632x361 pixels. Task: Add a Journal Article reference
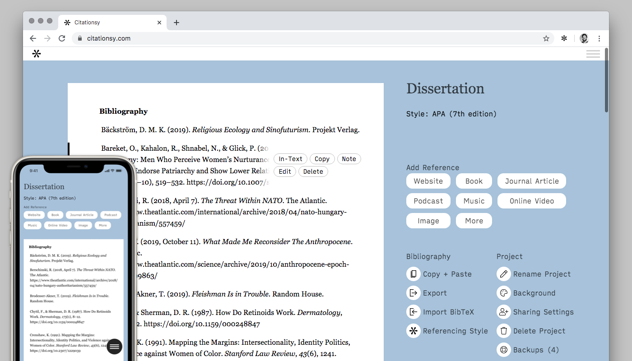[531, 181]
